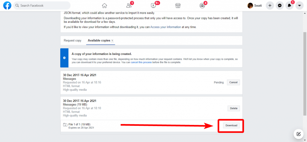Open the Access your information link
The height and width of the screenshot is (142, 307).
click(165, 27)
